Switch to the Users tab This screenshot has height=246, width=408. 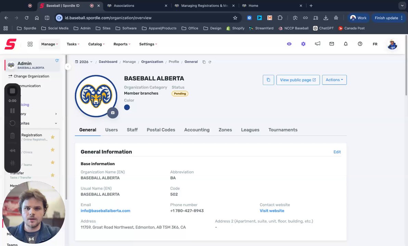[111, 130]
